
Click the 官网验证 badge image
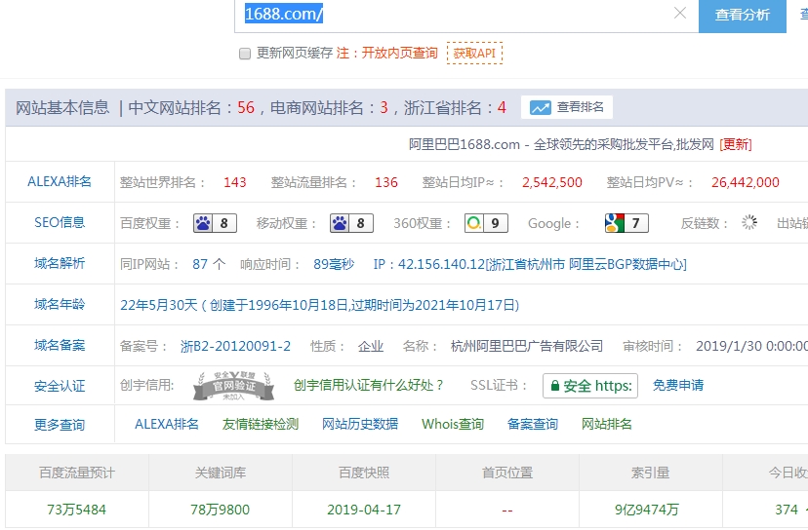(x=233, y=386)
